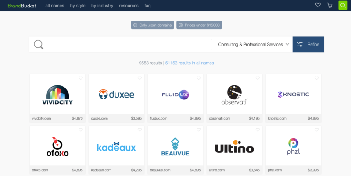Open the Ultino logo thumbnail

click(234, 146)
